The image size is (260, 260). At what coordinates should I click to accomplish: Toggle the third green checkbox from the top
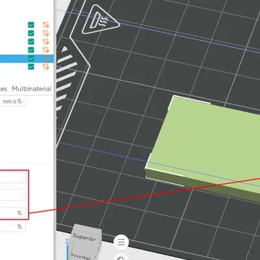point(31,42)
